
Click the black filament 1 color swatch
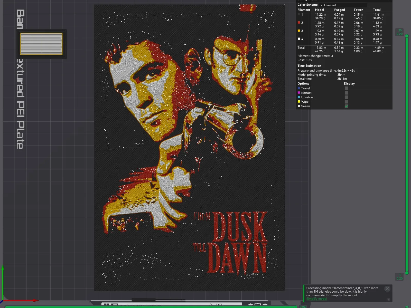[299, 15]
